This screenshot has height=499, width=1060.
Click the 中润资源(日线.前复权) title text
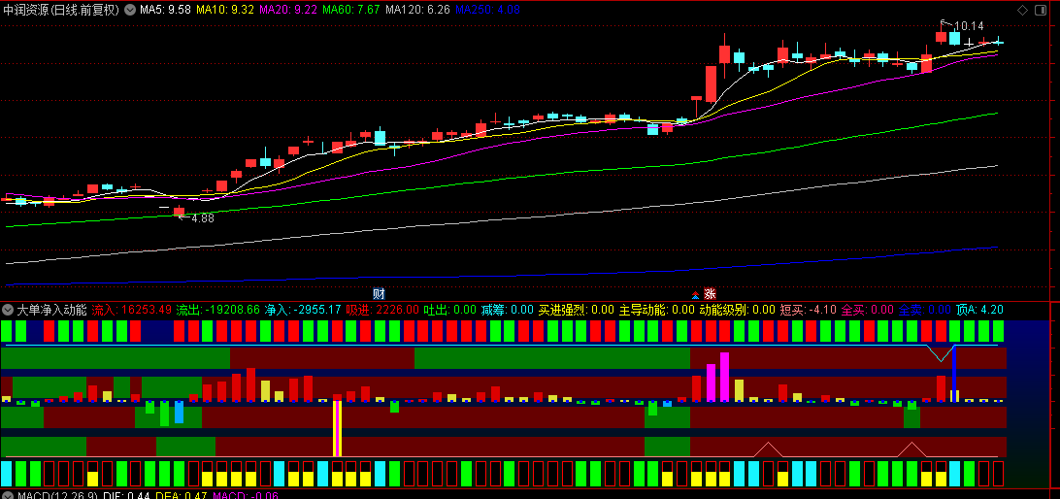[61, 10]
